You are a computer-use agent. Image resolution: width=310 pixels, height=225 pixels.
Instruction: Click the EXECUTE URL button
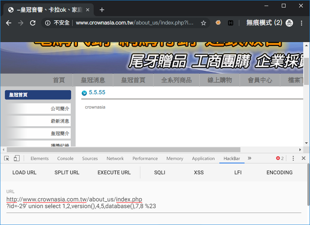coord(114,172)
